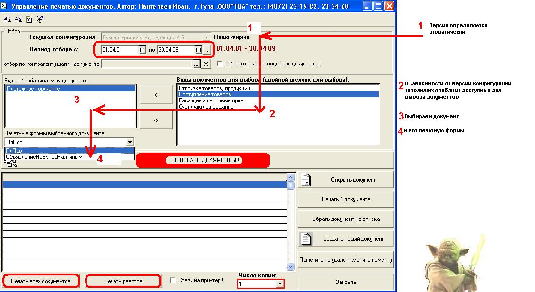535x292 pixels.
Task: Select 'Поступление товаров' in available documents list
Action: (x=204, y=94)
